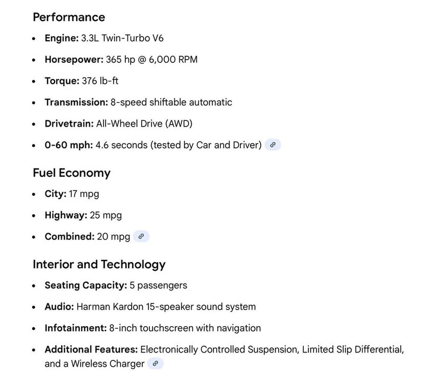Click the 365 hp @ 6,000 RPM text
Screen dimensions: 428x380
pyautogui.click(x=152, y=60)
